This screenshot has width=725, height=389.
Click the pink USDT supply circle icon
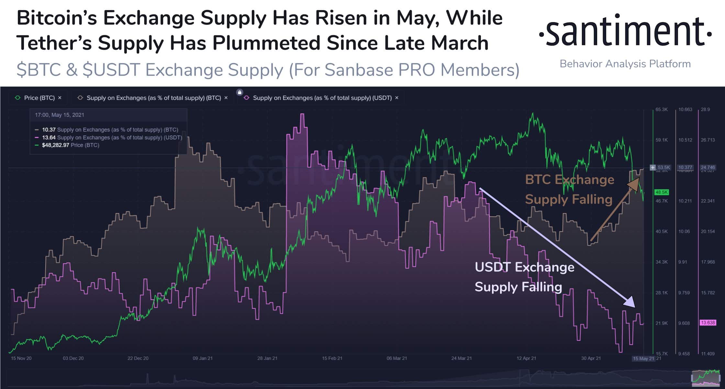(247, 98)
